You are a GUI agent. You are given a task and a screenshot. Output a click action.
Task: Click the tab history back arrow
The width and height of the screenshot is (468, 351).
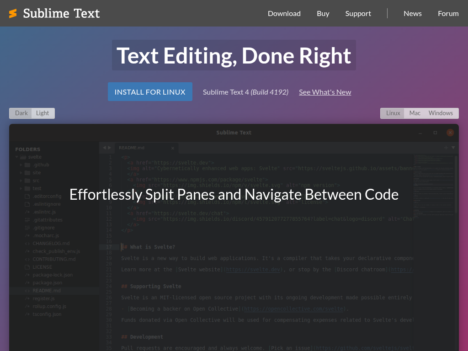click(104, 148)
